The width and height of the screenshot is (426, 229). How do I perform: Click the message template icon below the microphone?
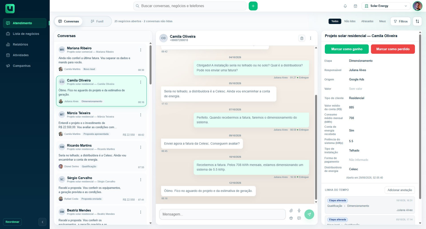pyautogui.click(x=299, y=218)
